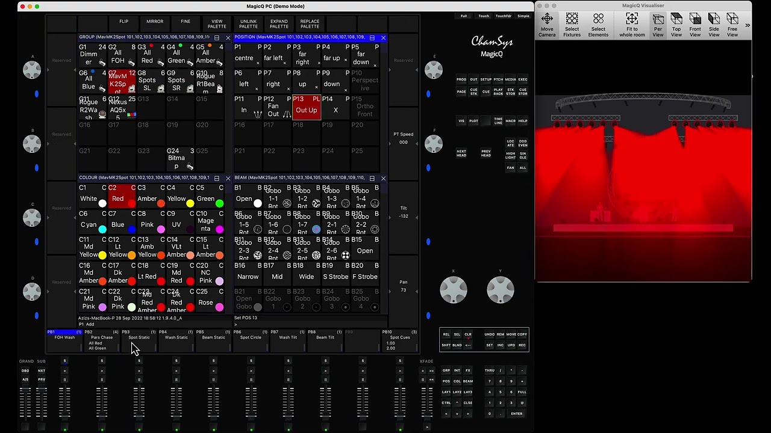Open the MEDIA window button
Image resolution: width=771 pixels, height=433 pixels.
point(511,79)
